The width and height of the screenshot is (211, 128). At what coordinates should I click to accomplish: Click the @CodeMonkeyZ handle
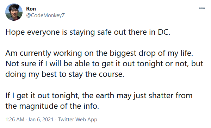pos(45,15)
